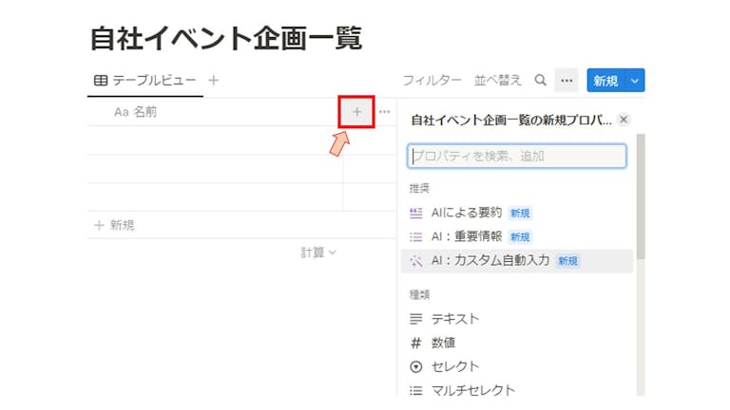This screenshot has width=730, height=410.
Task: Select AIによる要約 property
Action: (x=517, y=213)
